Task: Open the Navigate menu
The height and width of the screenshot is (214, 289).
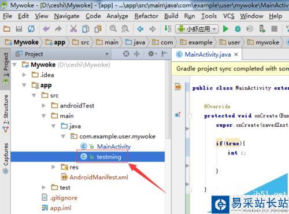Action: tap(66, 16)
